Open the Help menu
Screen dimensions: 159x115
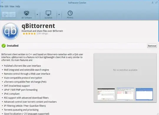point(18,6)
